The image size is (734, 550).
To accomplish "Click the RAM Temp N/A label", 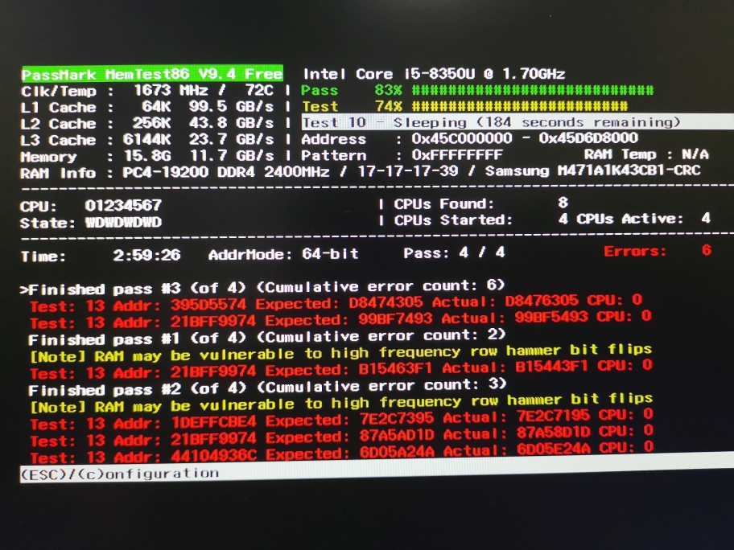I will coord(646,154).
